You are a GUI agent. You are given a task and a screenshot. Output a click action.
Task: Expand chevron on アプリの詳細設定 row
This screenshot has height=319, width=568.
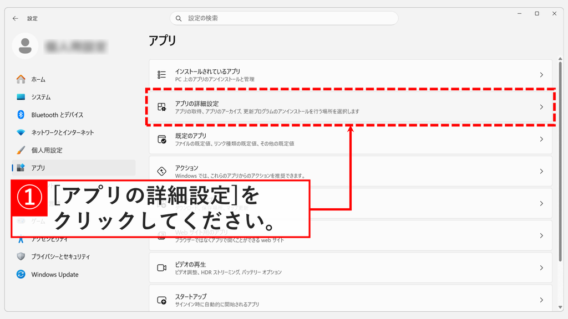tap(541, 107)
